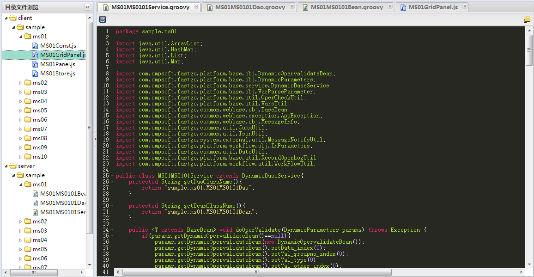Collapse the client sample folder
Viewport: 534px width, 277px height.
(x=13, y=27)
